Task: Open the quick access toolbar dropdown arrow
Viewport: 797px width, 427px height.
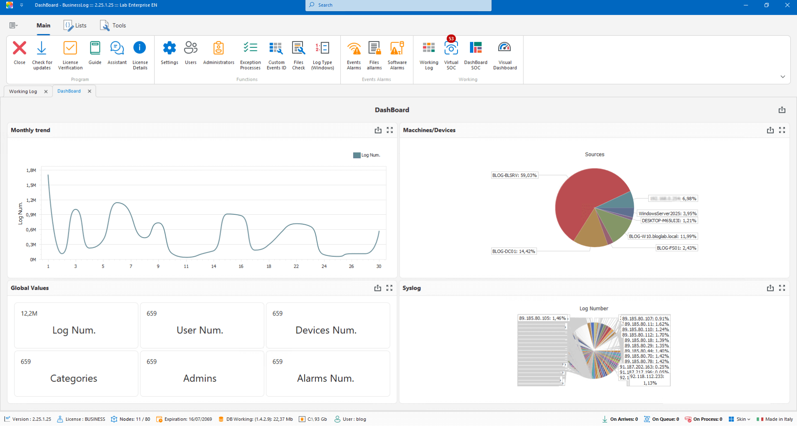Action: (x=22, y=5)
